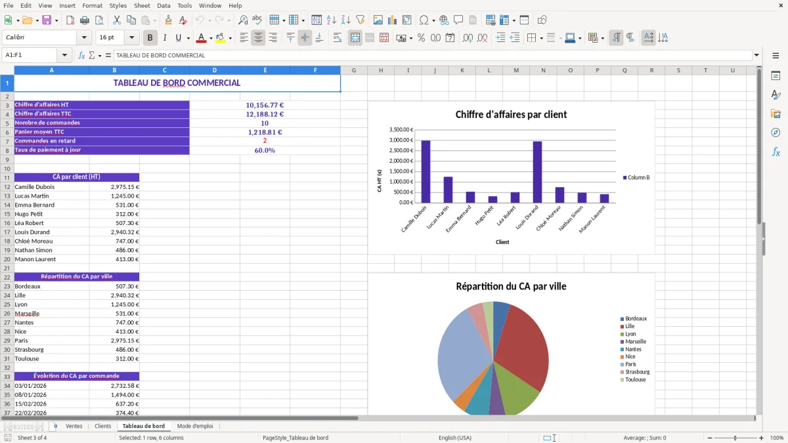Open the font name dropdown list
This screenshot has height=443, width=788.
pos(84,38)
